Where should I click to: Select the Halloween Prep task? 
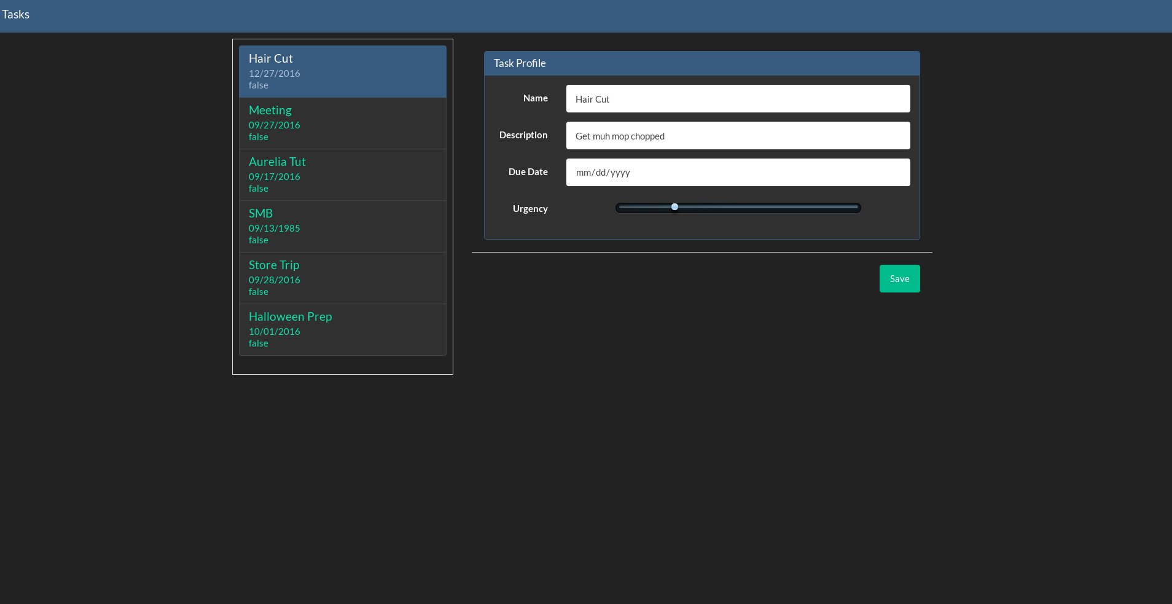(x=343, y=329)
